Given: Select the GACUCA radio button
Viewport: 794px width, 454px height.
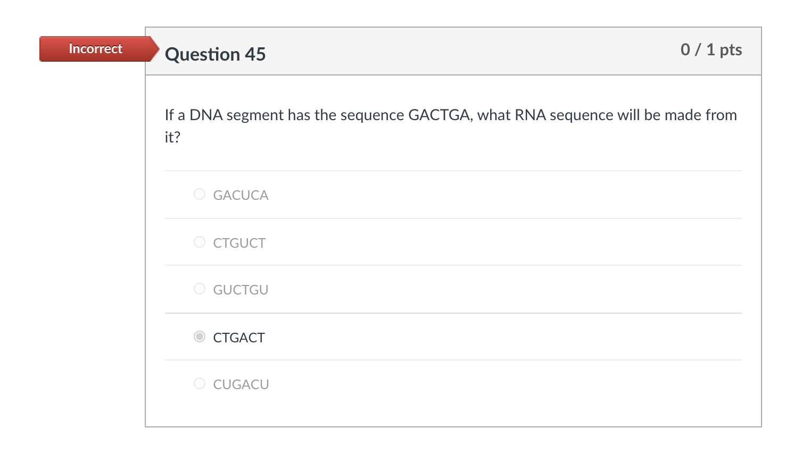Looking at the screenshot, I should (200, 195).
